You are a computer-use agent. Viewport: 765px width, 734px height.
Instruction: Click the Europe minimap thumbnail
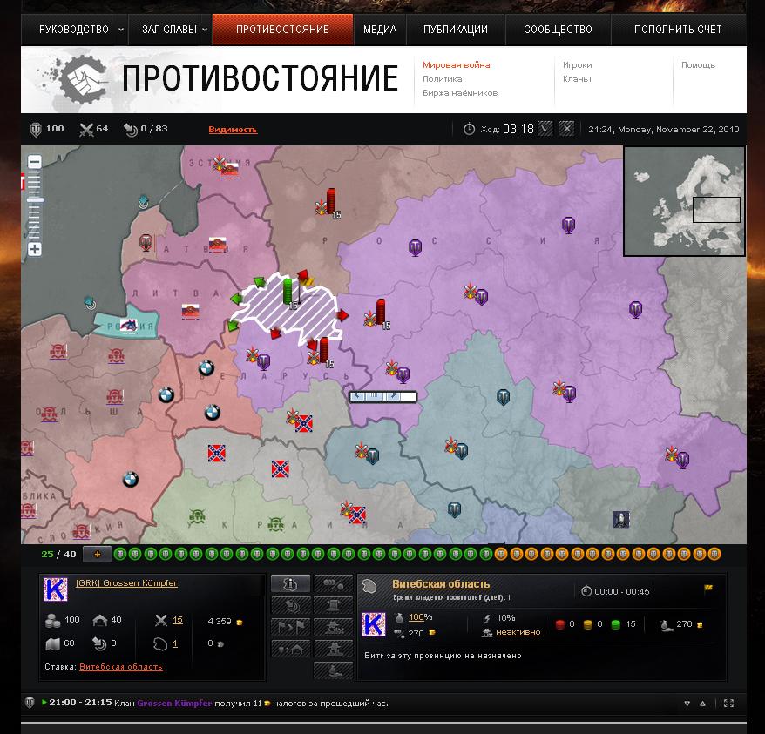685,201
